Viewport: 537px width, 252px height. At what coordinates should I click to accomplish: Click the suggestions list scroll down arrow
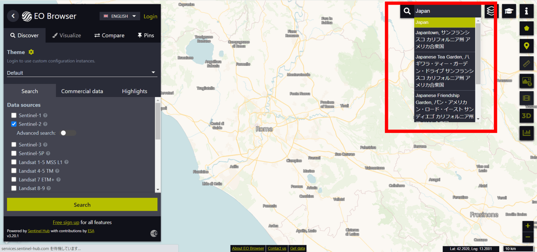point(478,119)
